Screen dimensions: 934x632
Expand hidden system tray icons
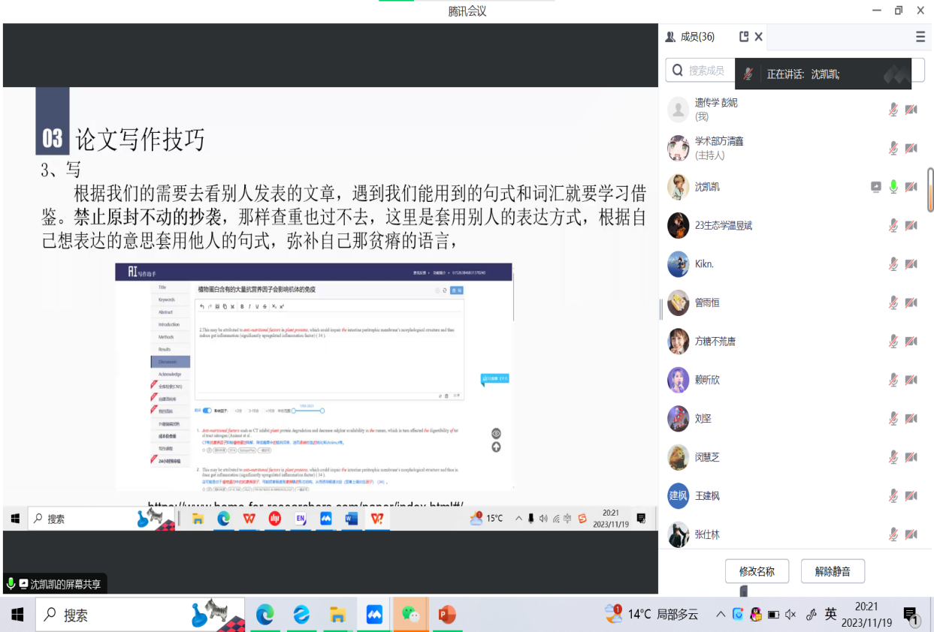pyautogui.click(x=721, y=614)
